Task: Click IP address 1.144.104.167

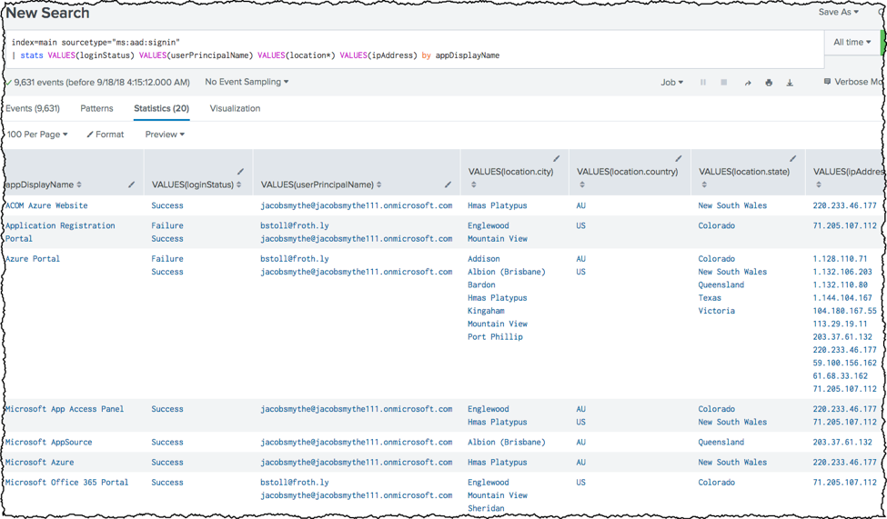Action: (x=842, y=298)
